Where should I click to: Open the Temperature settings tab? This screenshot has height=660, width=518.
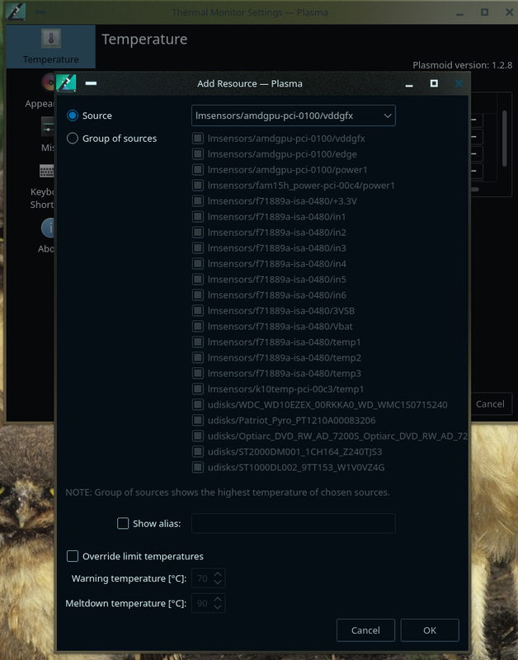[51, 46]
